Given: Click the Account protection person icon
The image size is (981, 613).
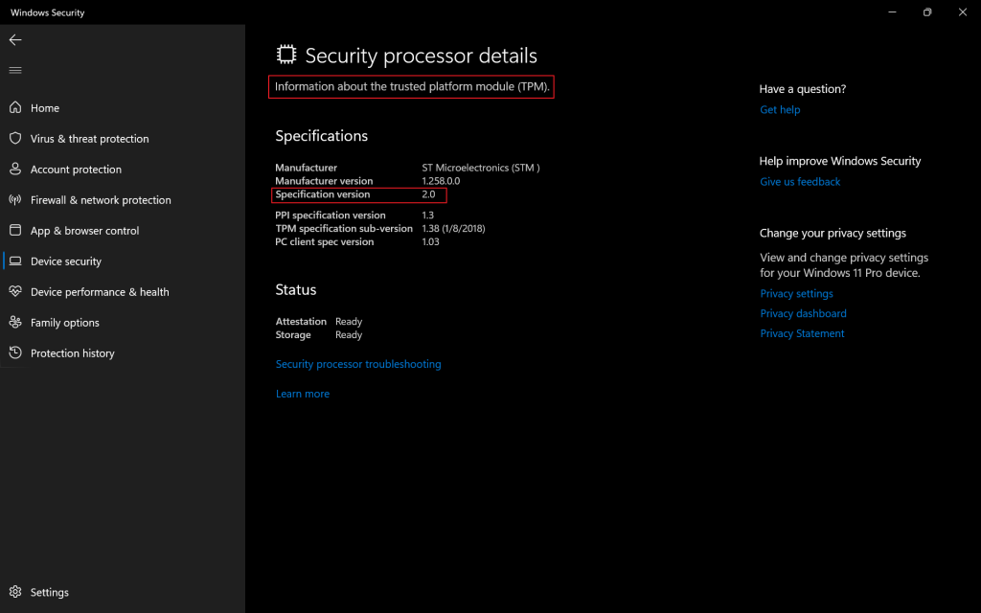Looking at the screenshot, I should pyautogui.click(x=15, y=170).
